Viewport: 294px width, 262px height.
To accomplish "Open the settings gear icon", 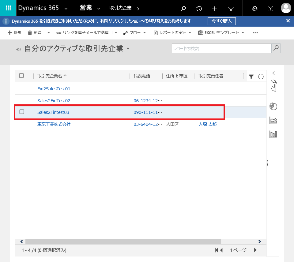I will [x=254, y=9].
